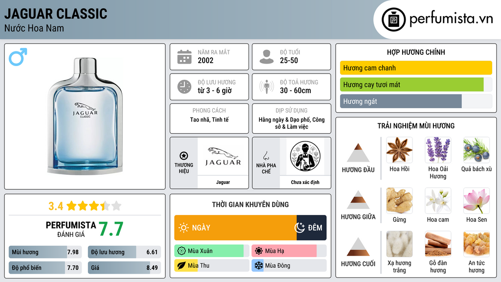Image resolution: width=501 pixels, height=282 pixels.
Task: Click the 3.4 rating number
Action: tap(56, 206)
